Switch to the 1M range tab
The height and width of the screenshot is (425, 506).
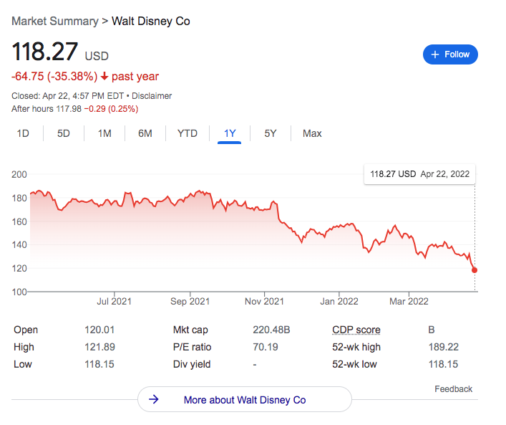104,133
